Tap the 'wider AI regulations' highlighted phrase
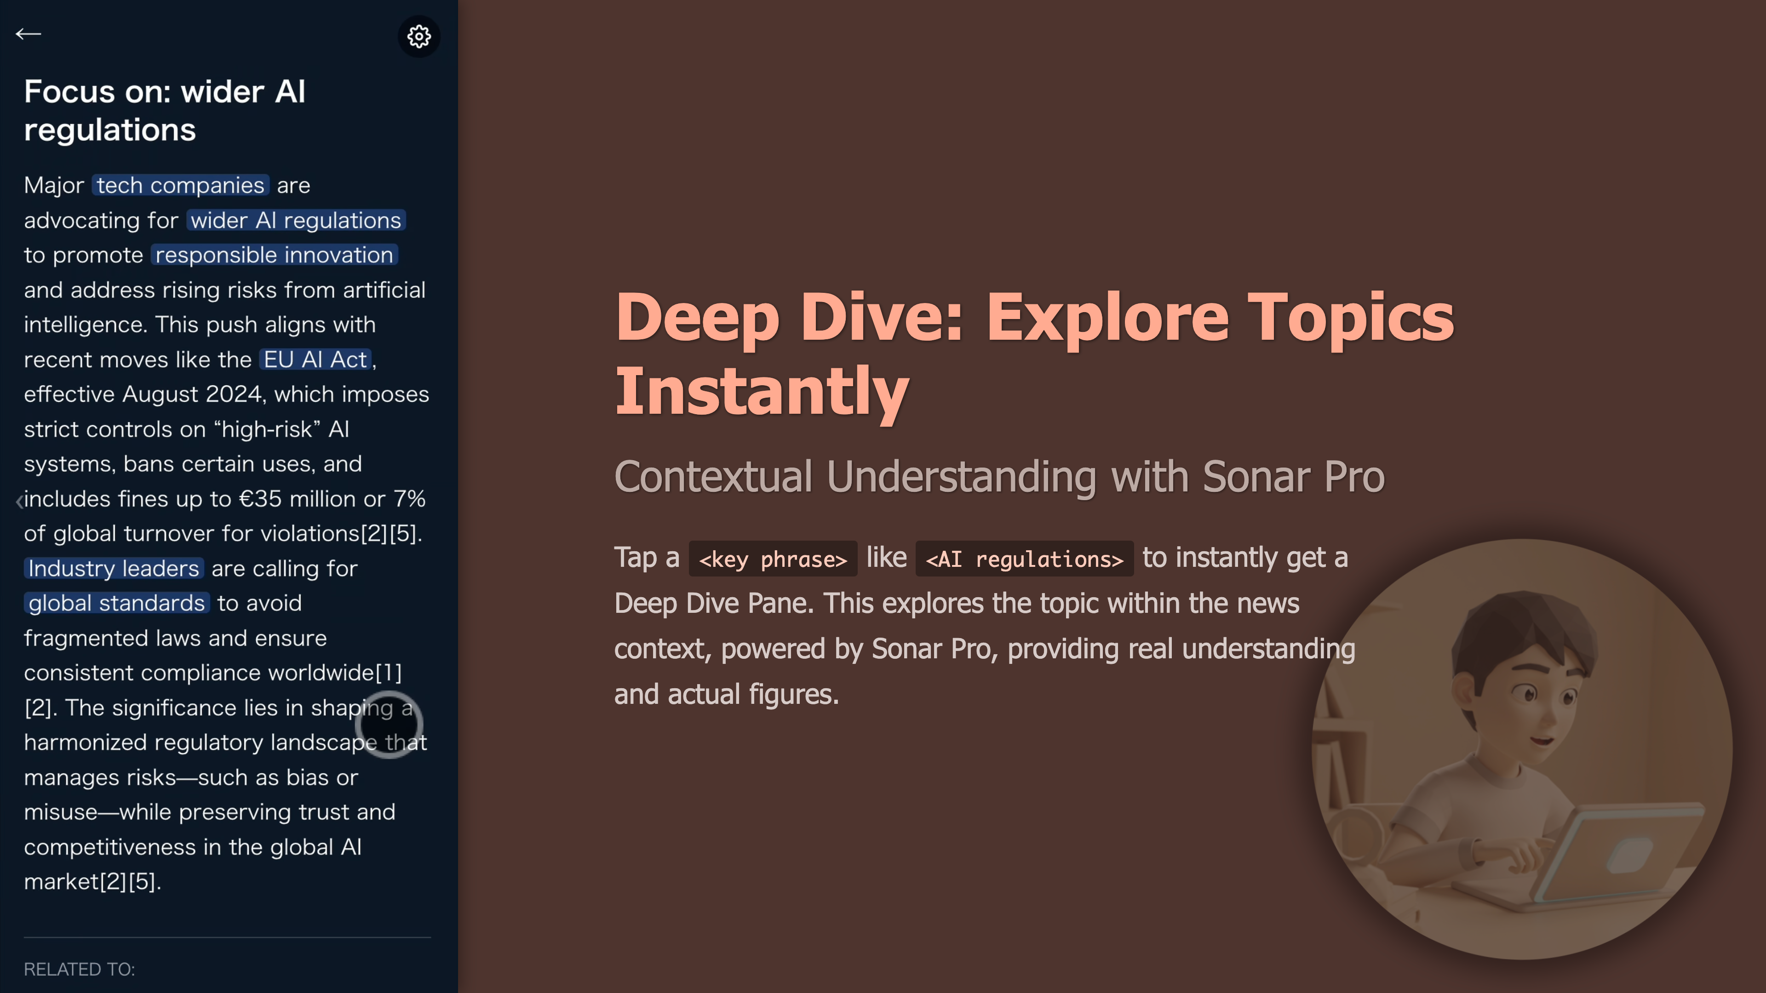 295,220
